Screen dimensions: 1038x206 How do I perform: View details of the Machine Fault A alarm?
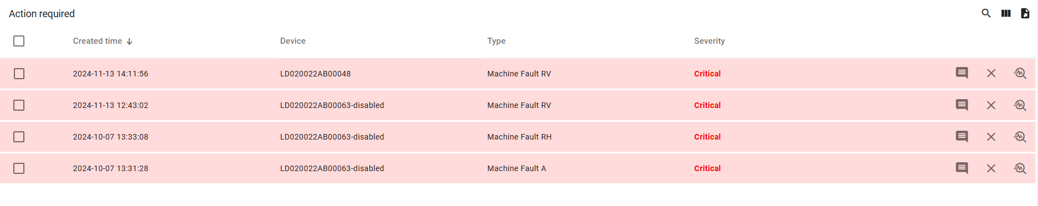(x=1020, y=168)
